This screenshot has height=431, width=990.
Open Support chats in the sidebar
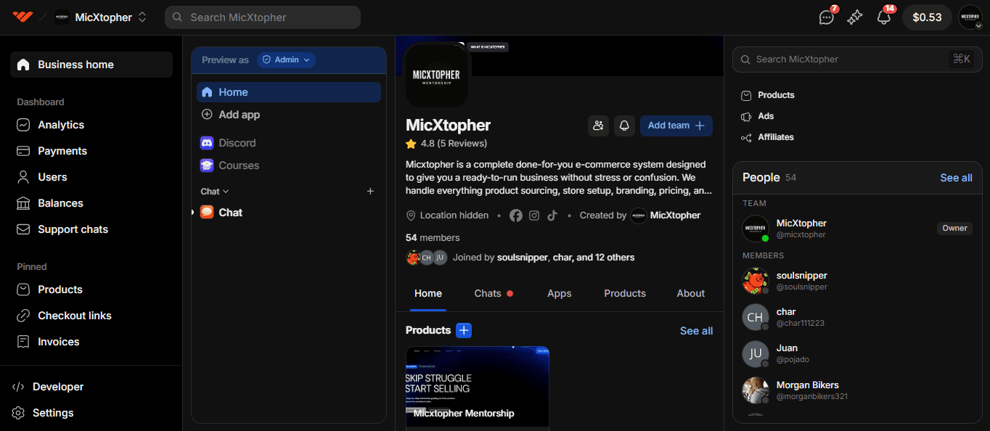[91, 229]
